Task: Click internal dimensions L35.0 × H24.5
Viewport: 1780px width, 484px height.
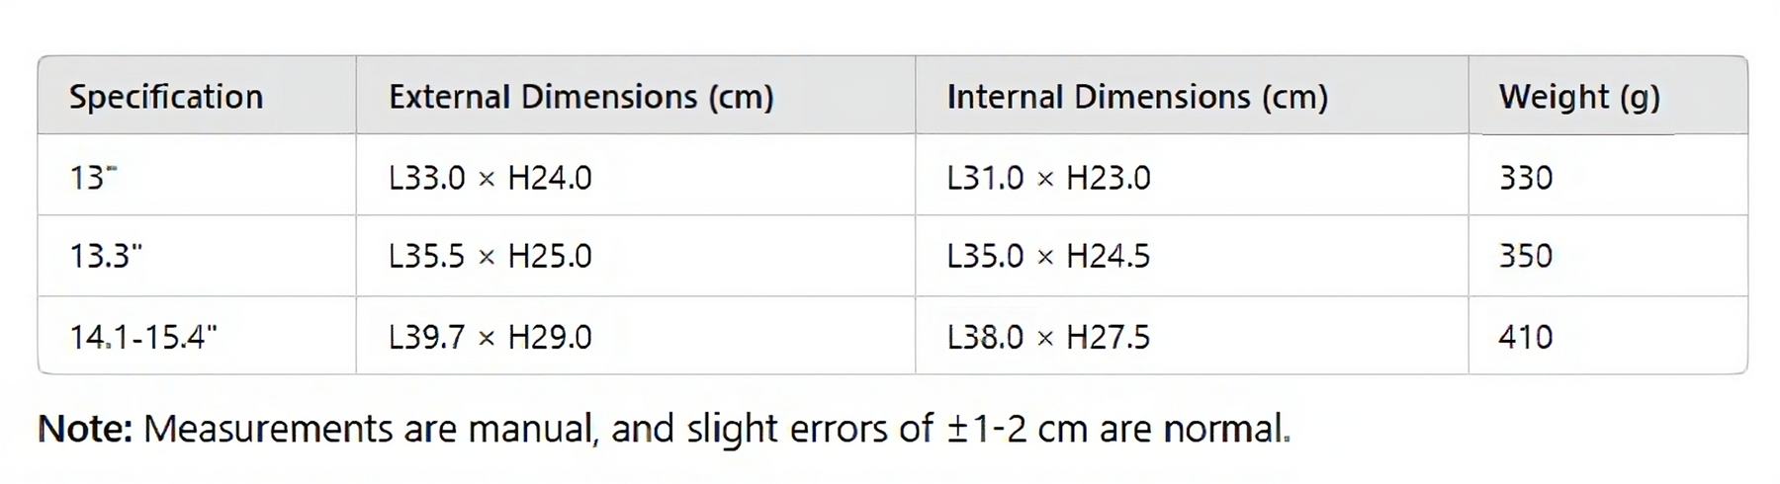Action: pos(1049,257)
